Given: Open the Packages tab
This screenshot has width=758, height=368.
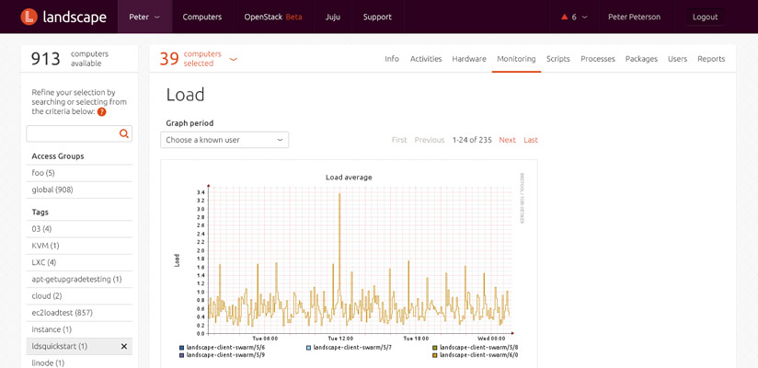Looking at the screenshot, I should point(641,59).
